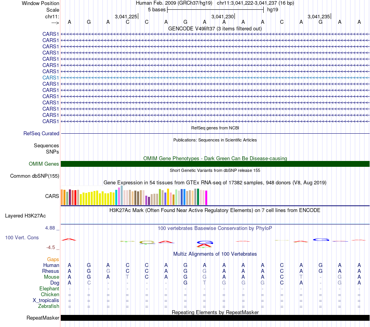
Task: Click the 3,041,235 position marker
Action: click(319, 16)
